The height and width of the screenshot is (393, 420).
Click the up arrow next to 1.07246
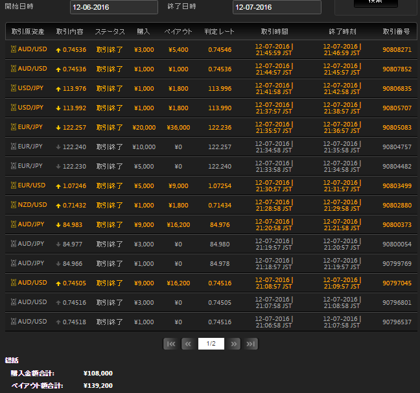point(59,185)
